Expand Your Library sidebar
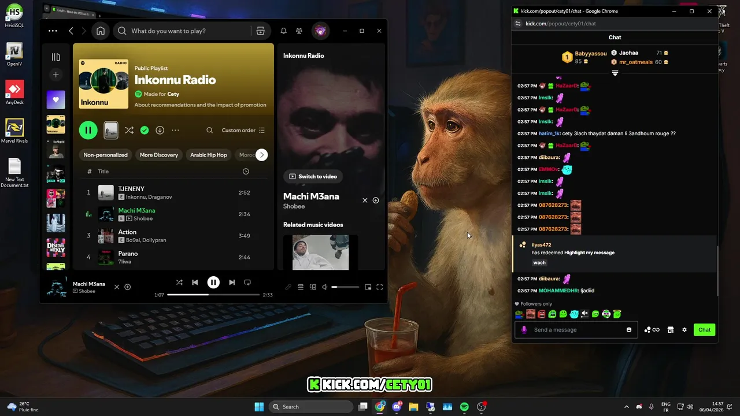Screen dimensions: 740x416 coord(55,57)
